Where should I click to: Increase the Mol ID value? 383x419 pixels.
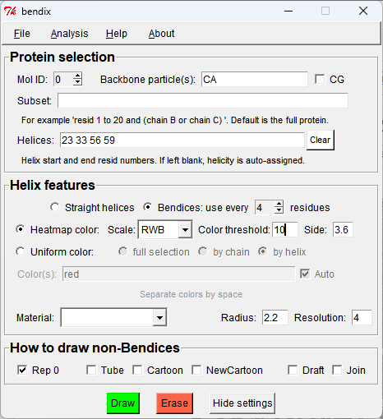[77, 76]
